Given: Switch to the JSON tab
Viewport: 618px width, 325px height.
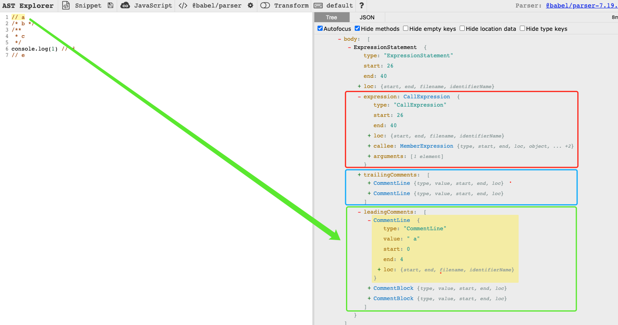Looking at the screenshot, I should (367, 17).
